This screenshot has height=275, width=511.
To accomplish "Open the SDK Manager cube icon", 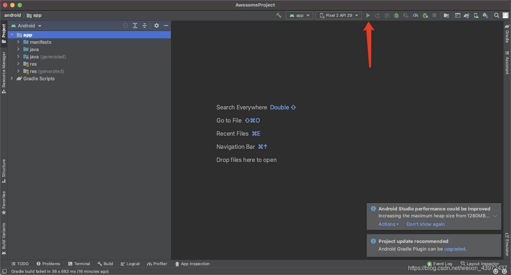I will pyautogui.click(x=485, y=15).
